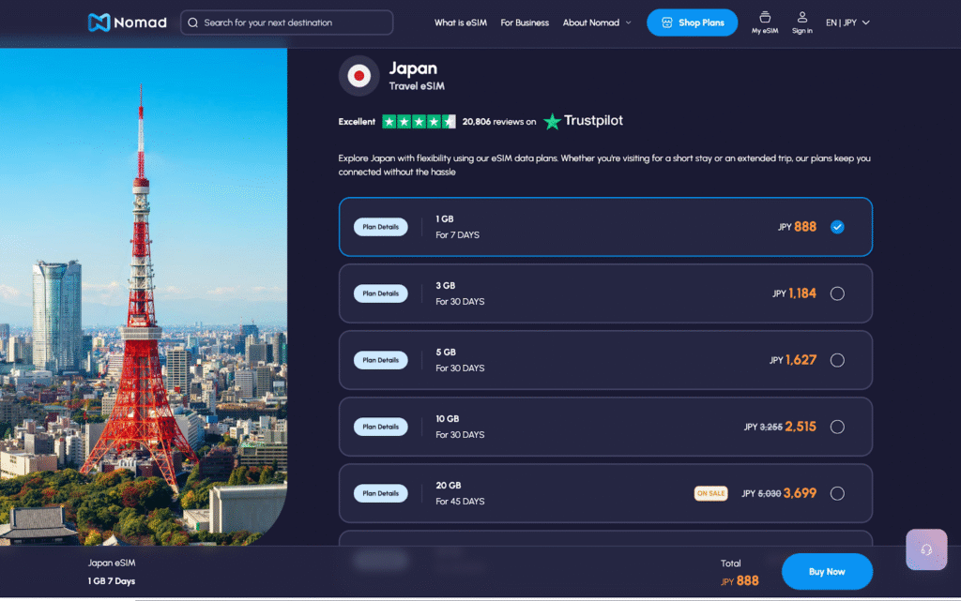
Task: Click the Sign in person icon
Action: click(x=802, y=18)
